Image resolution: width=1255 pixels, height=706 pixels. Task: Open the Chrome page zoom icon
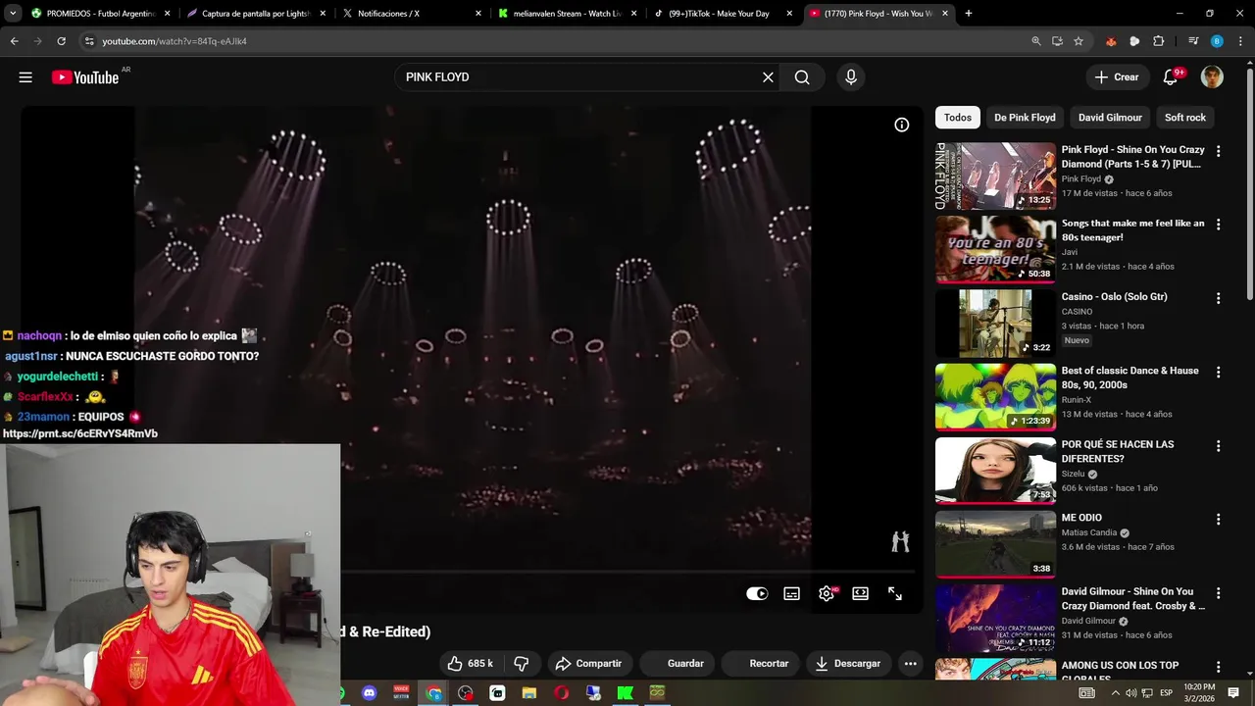(x=1036, y=41)
